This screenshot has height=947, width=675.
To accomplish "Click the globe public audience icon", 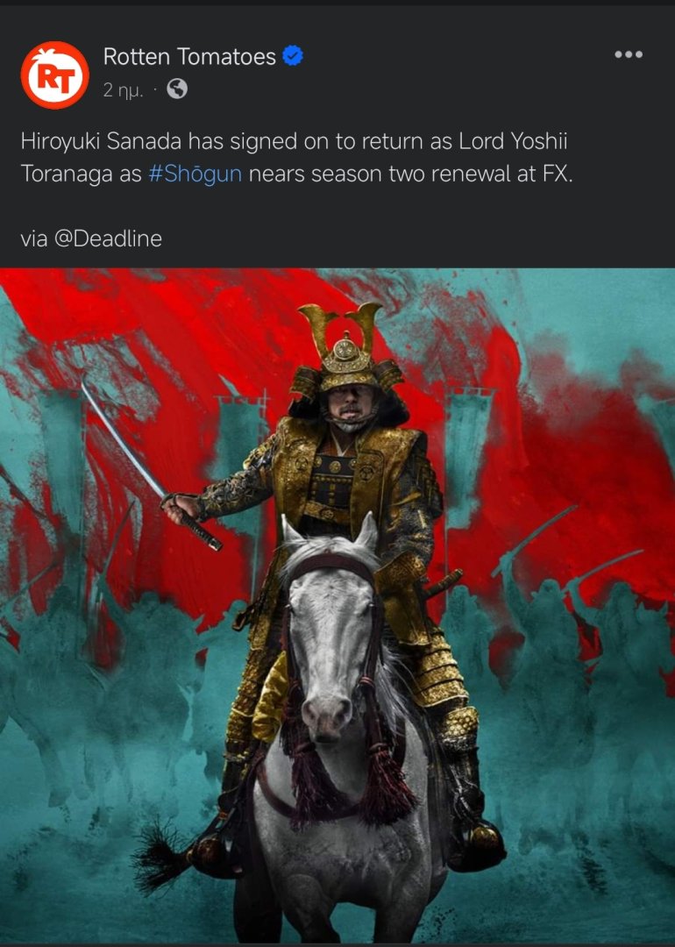I will (x=177, y=89).
